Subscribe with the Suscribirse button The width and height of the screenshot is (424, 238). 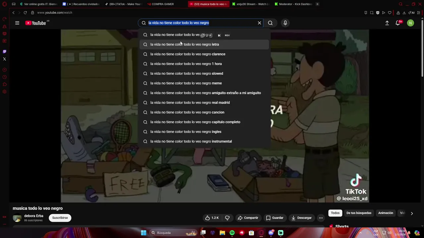coord(60,218)
